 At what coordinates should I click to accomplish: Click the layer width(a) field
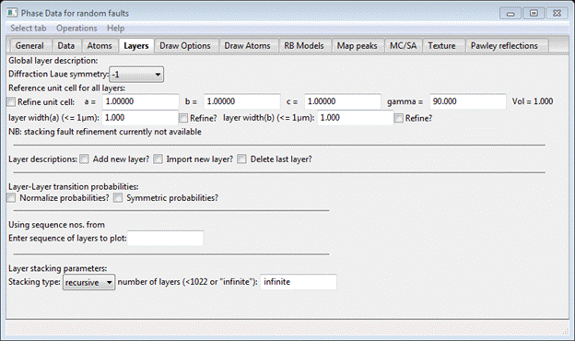click(x=140, y=118)
